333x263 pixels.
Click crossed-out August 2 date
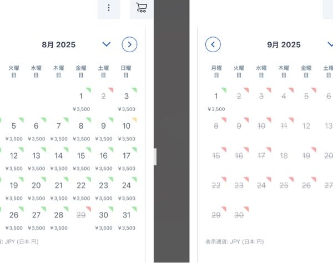pyautogui.click(x=103, y=97)
